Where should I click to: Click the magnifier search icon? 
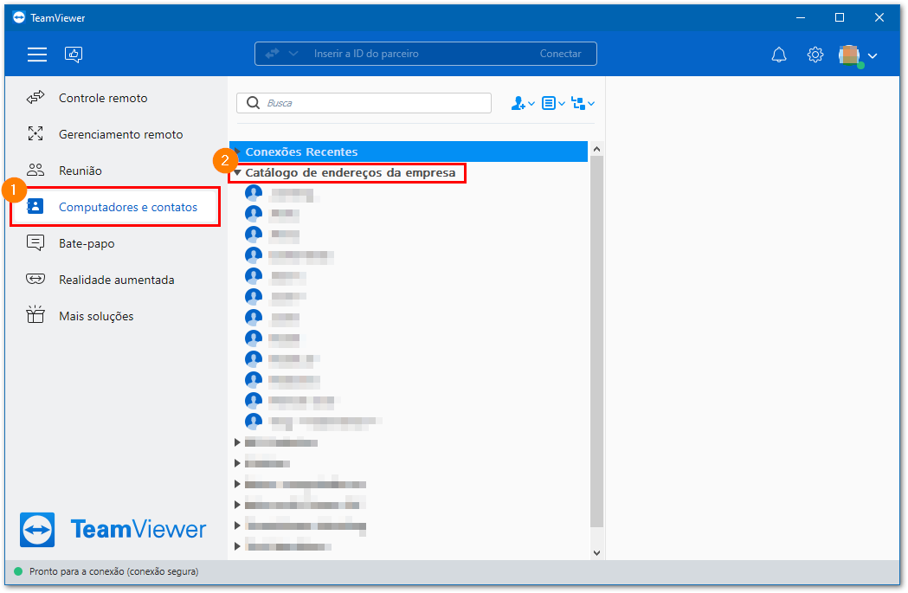click(x=253, y=103)
